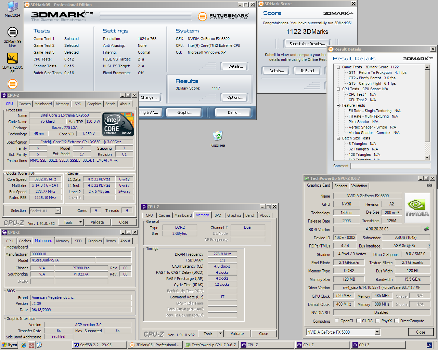Open the Max1024 desktop icon
Image resolution: width=438 pixels, height=350 pixels.
[x=12, y=9]
